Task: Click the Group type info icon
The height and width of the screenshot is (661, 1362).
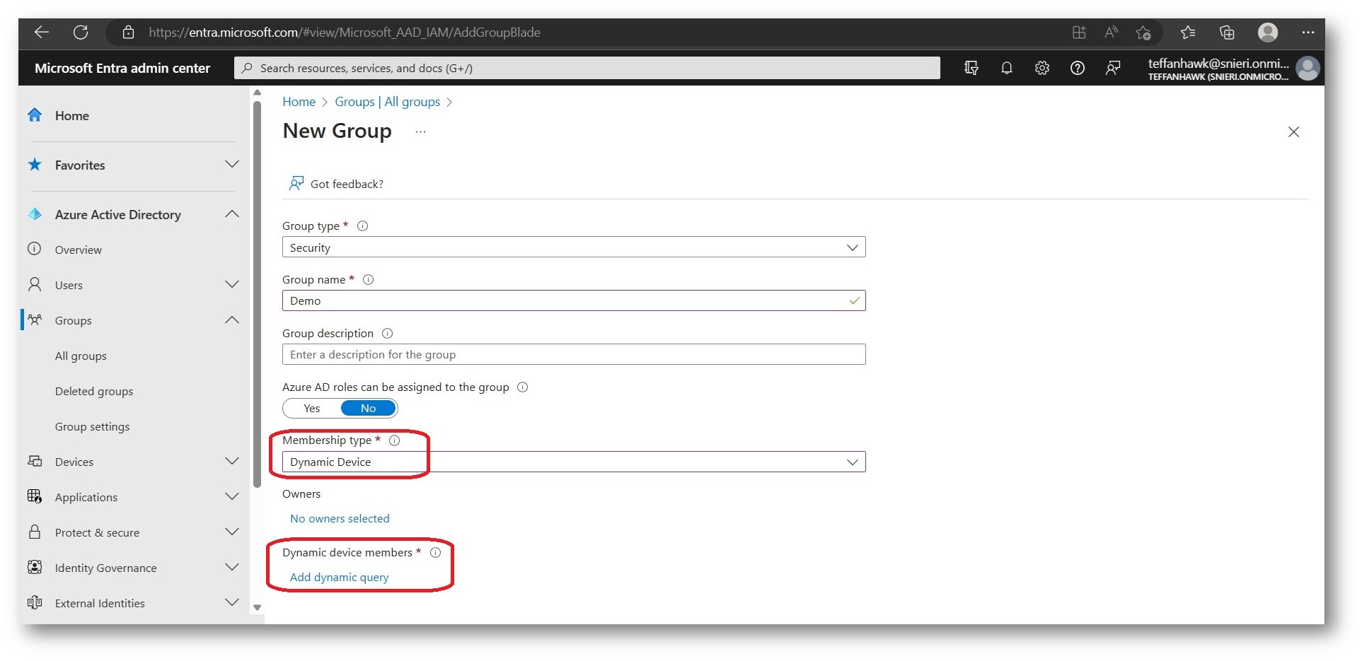Action: coord(362,226)
